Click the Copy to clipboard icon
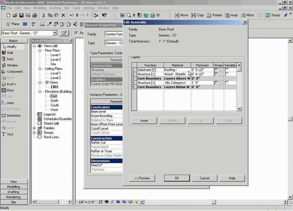Screen dimensions: 293x211 click(x=50, y=15)
